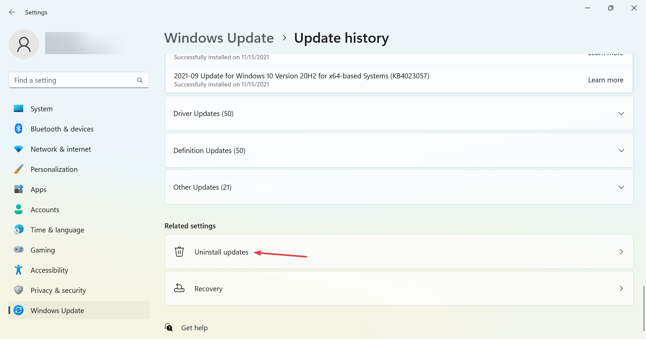Click the back arrow button
646x339 pixels.
click(12, 12)
